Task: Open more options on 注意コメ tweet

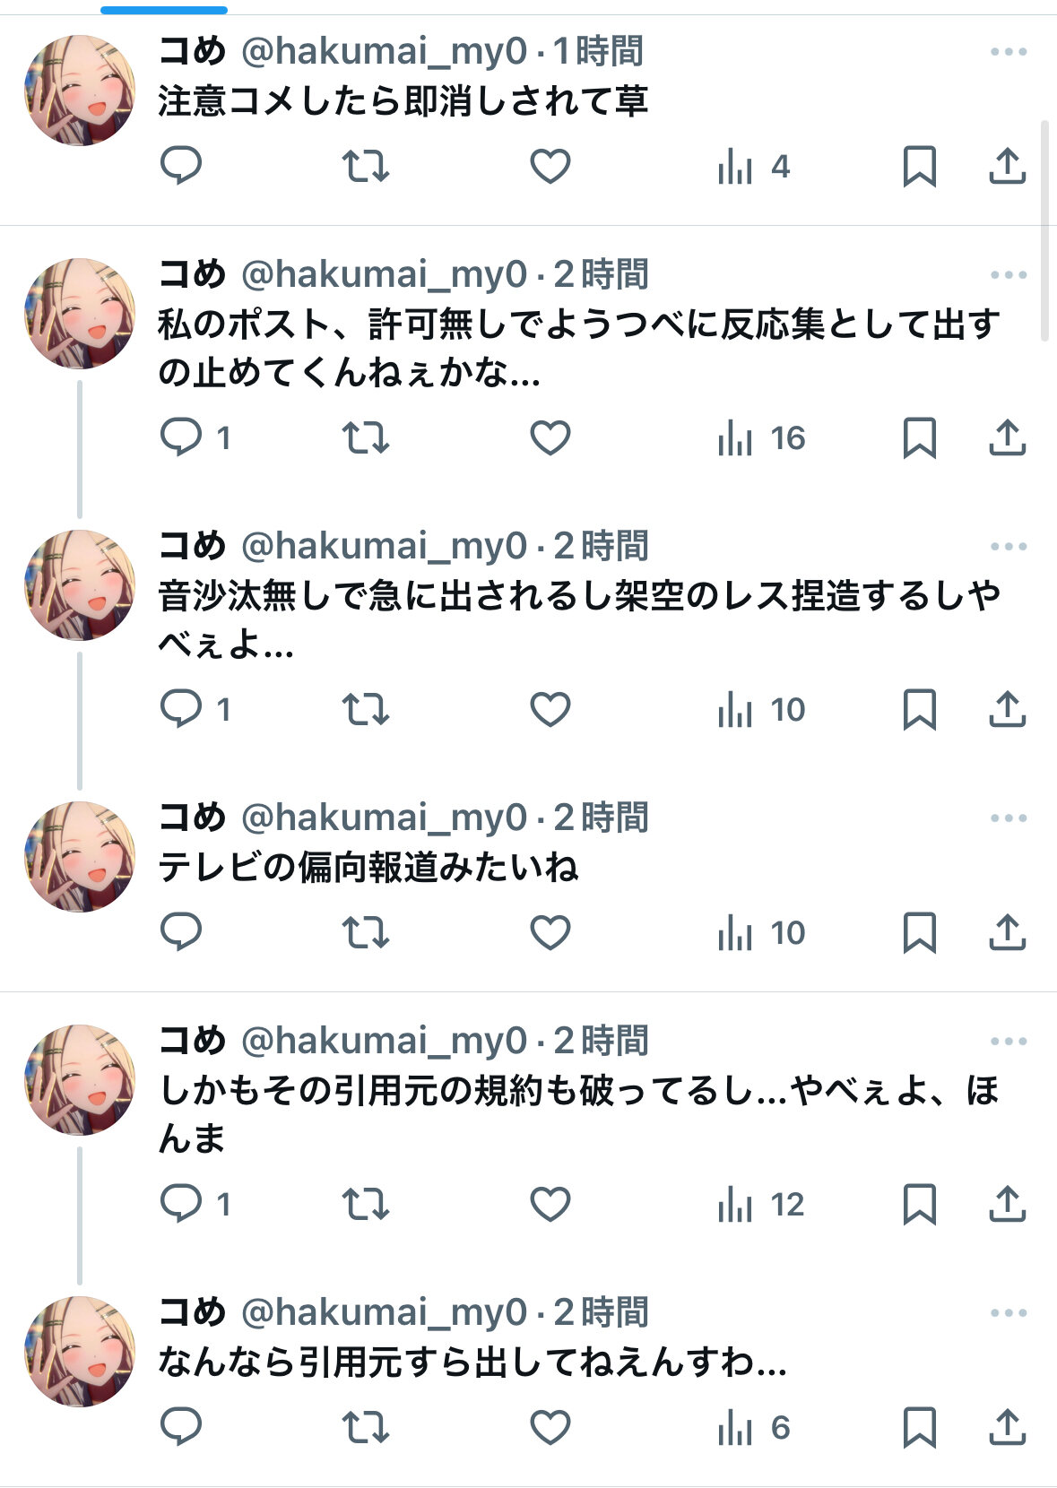Action: [1008, 52]
